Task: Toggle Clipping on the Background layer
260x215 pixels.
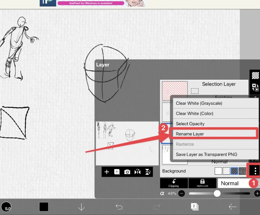Action: click(x=174, y=183)
